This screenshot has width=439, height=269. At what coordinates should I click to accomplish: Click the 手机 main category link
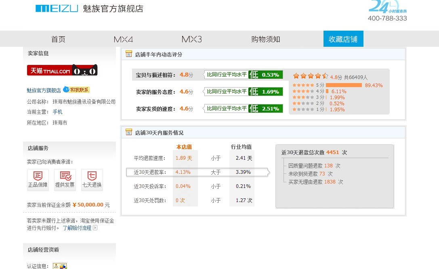coord(57,112)
